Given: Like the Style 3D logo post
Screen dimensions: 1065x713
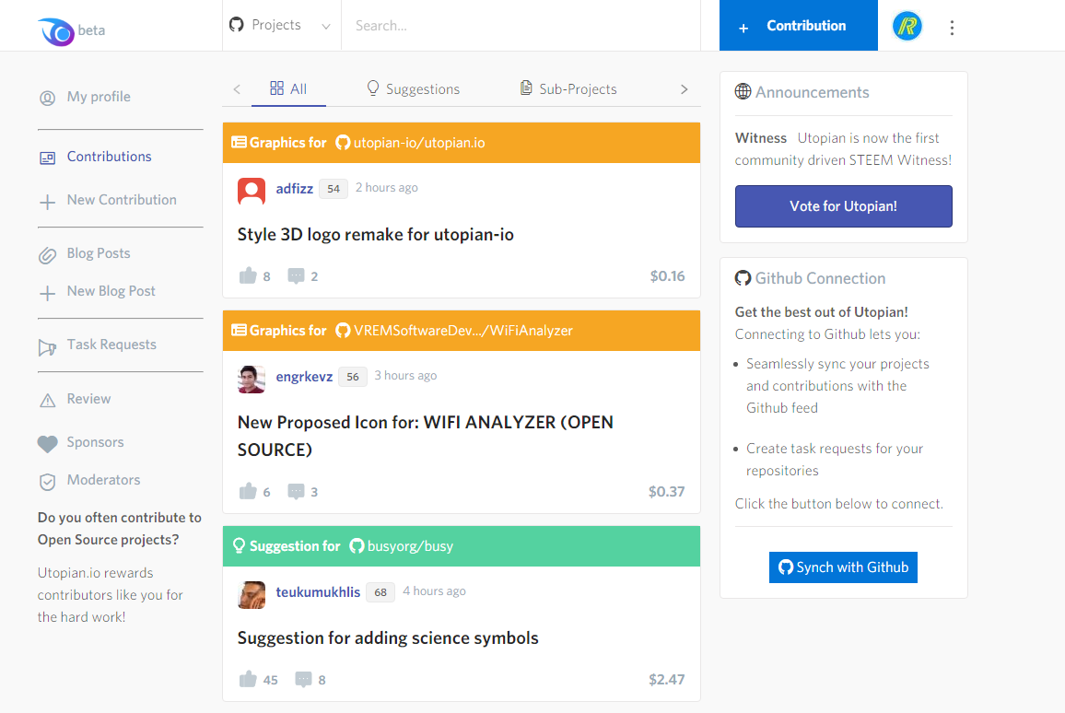Looking at the screenshot, I should click(x=248, y=275).
